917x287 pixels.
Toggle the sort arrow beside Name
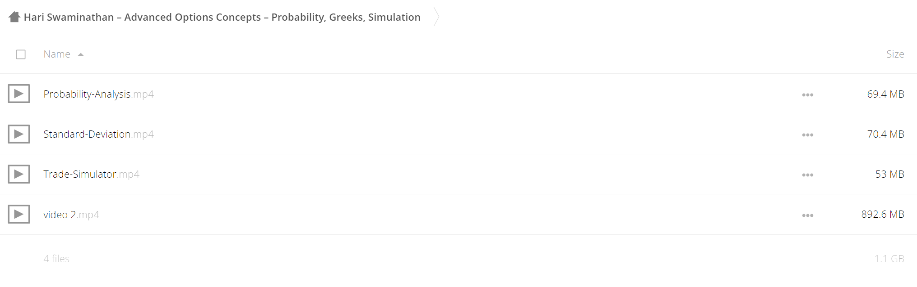coord(81,55)
